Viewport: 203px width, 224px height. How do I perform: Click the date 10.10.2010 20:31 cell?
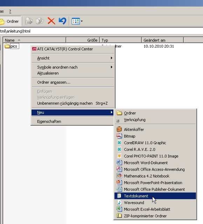(159, 46)
